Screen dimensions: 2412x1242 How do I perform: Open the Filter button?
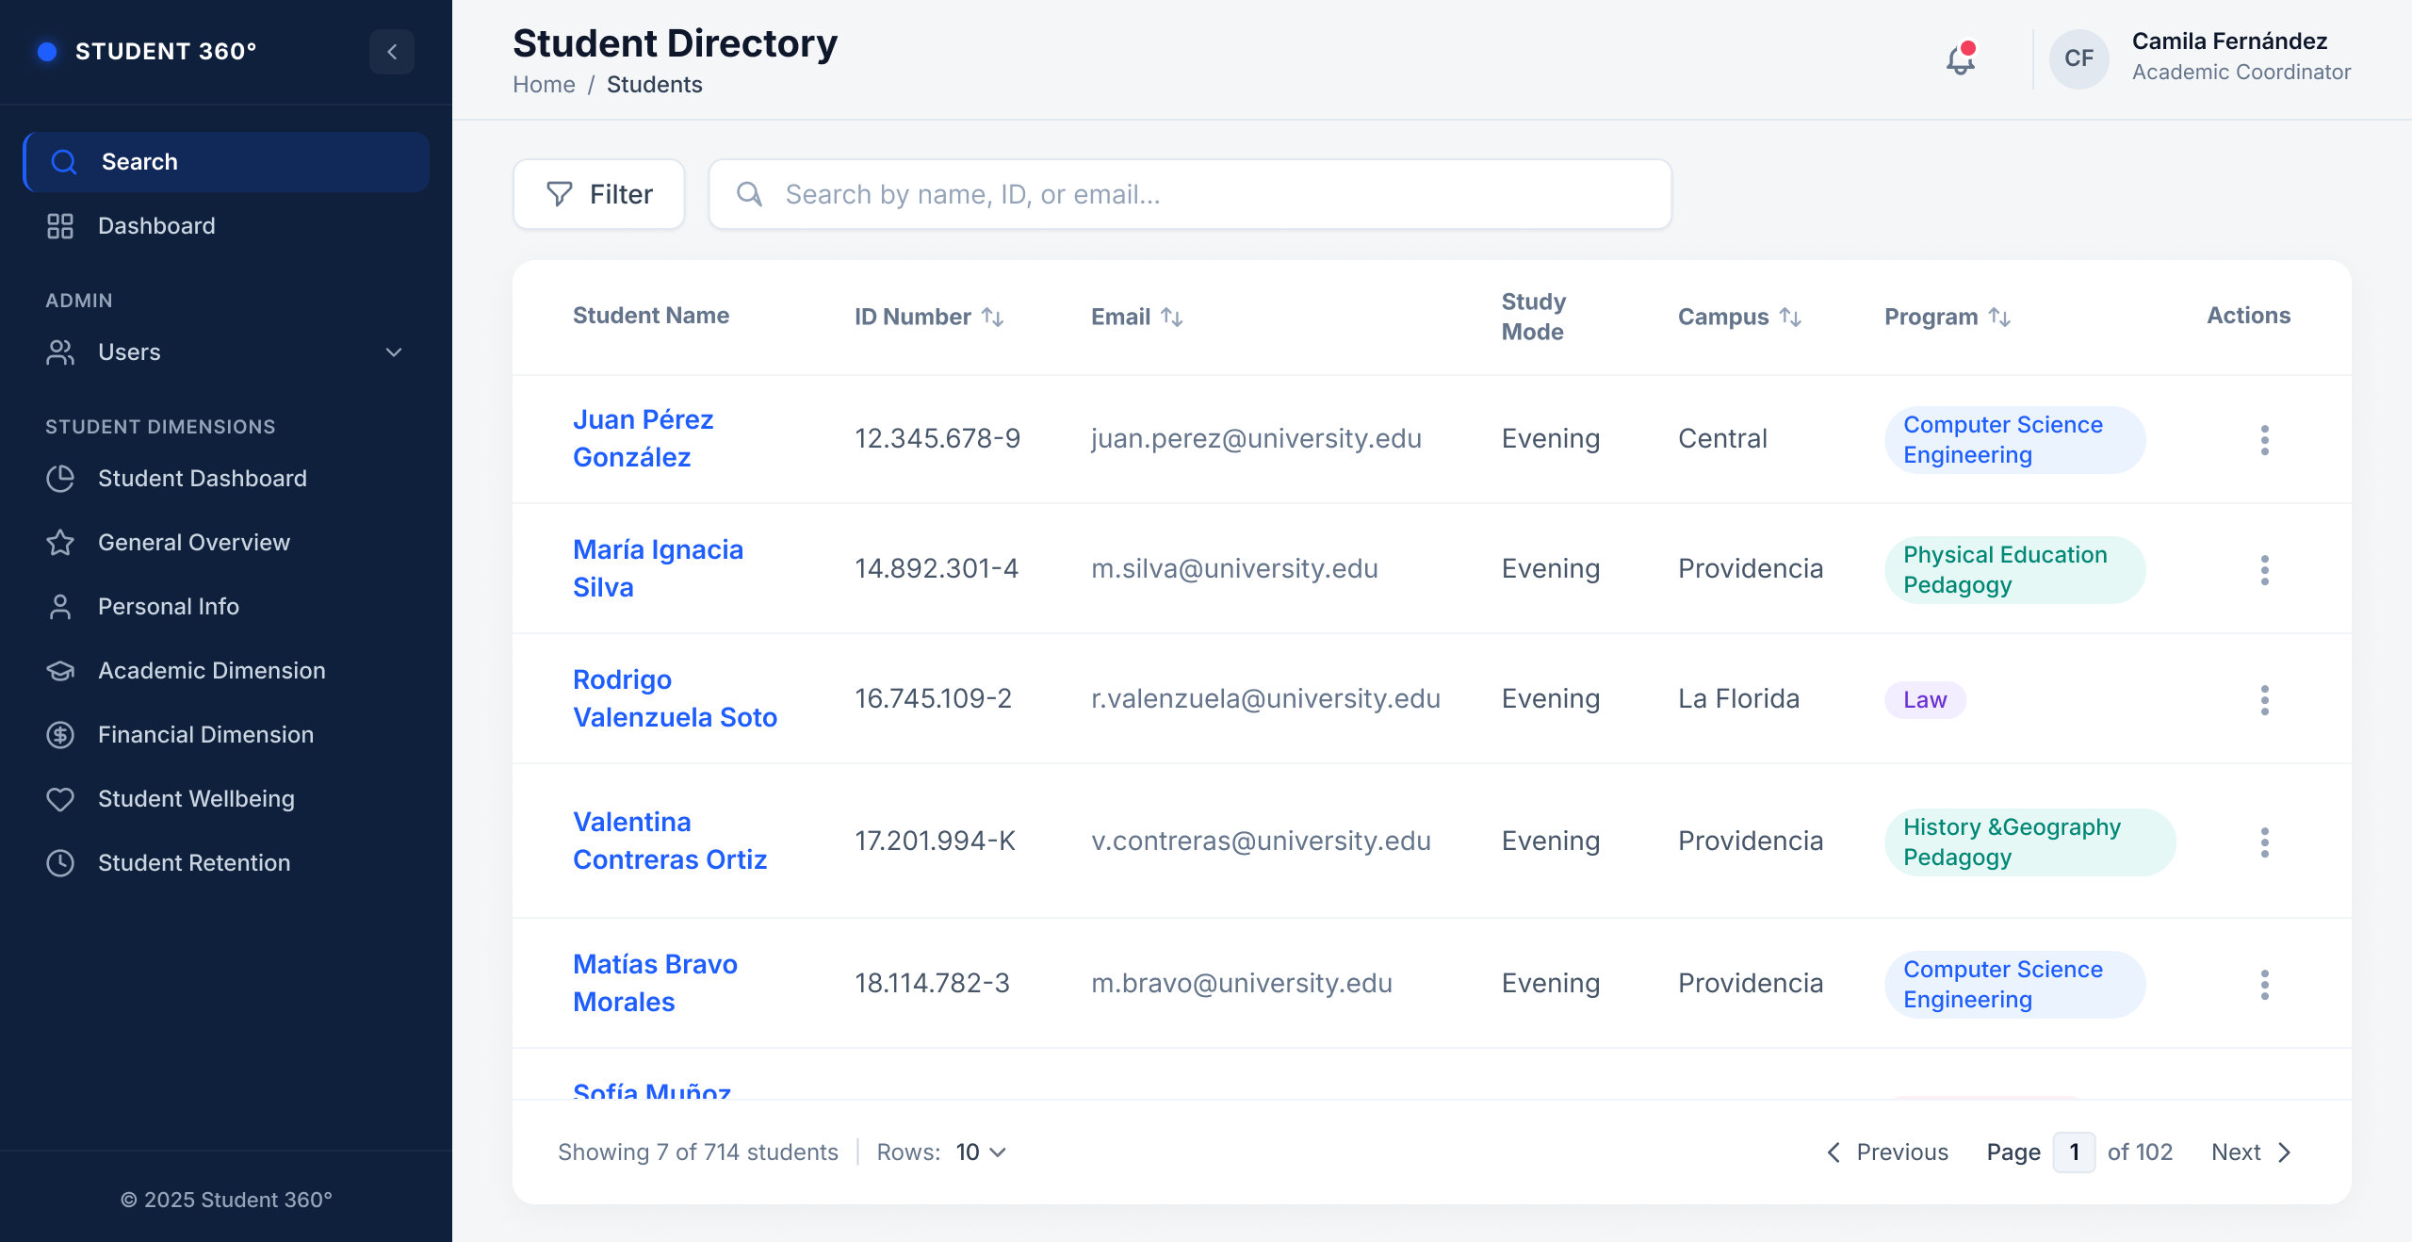599,194
